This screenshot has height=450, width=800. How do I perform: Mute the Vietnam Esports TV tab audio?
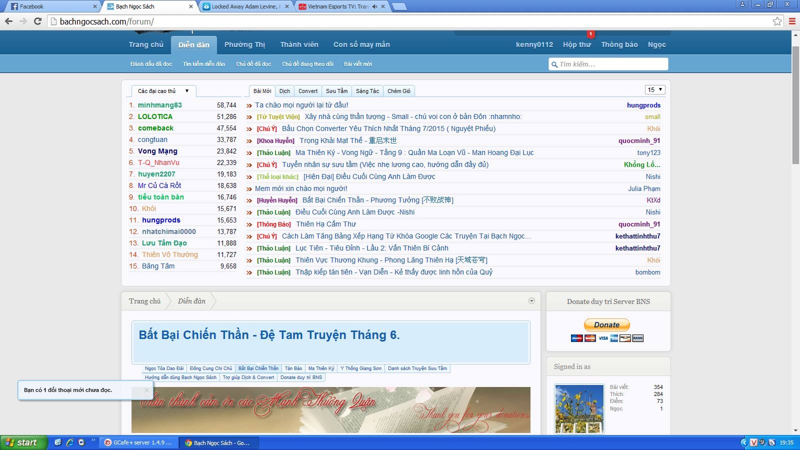click(x=374, y=6)
